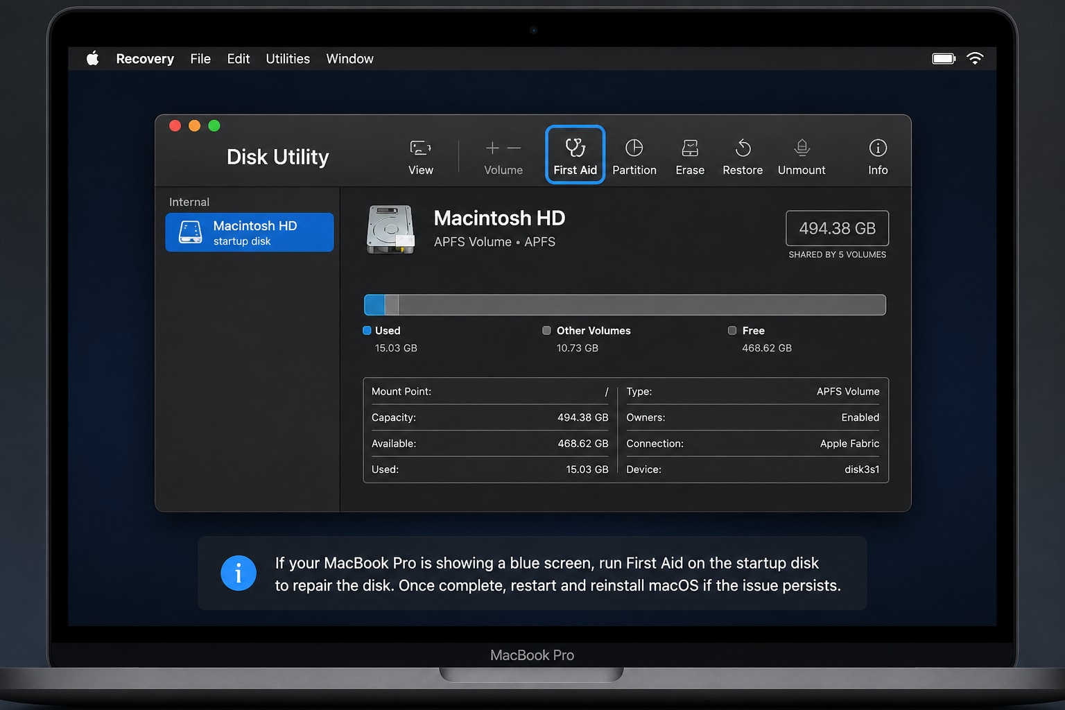Select the Erase tool

tap(690, 157)
